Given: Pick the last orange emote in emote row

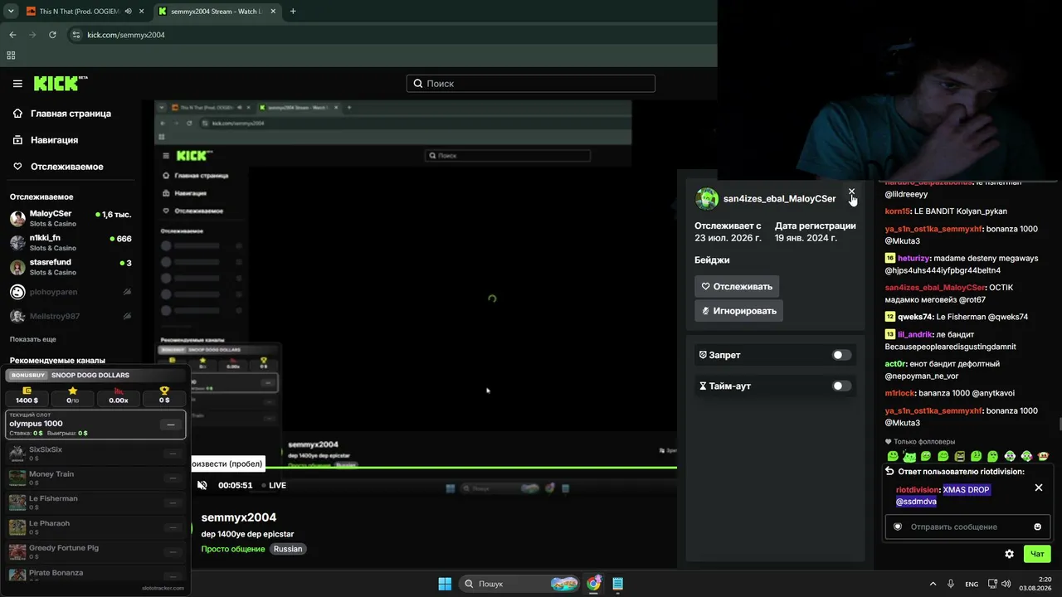Looking at the screenshot, I should (1044, 456).
